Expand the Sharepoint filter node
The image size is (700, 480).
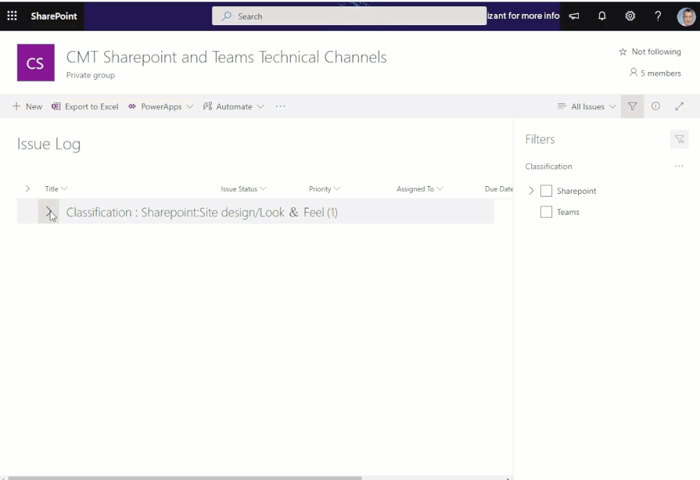(531, 191)
